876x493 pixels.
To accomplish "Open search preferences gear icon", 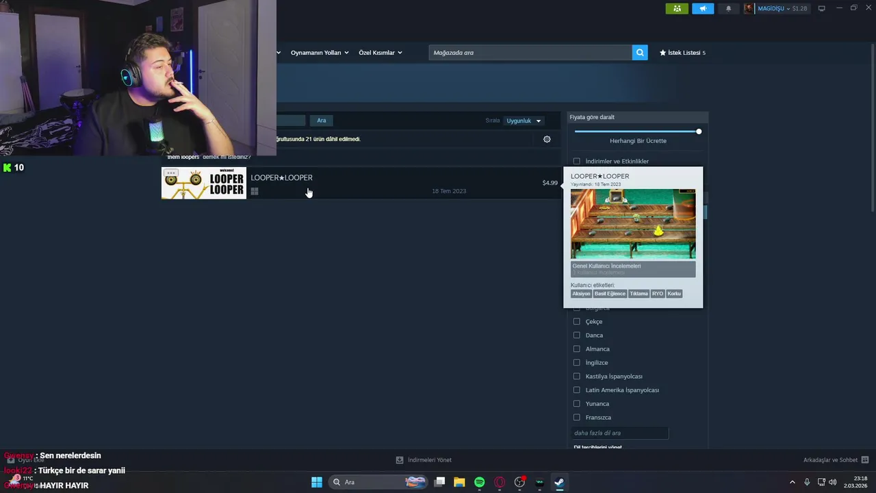I will point(547,139).
